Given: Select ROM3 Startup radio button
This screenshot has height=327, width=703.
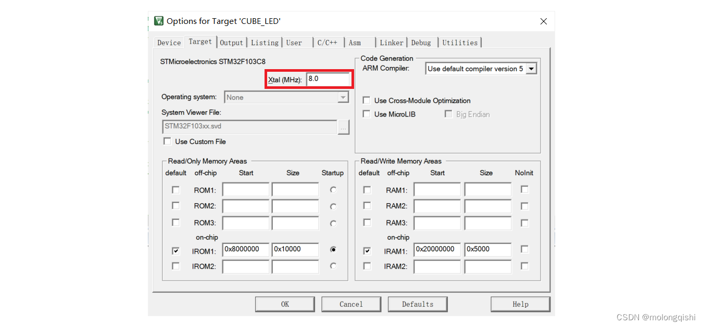Looking at the screenshot, I should coord(333,223).
